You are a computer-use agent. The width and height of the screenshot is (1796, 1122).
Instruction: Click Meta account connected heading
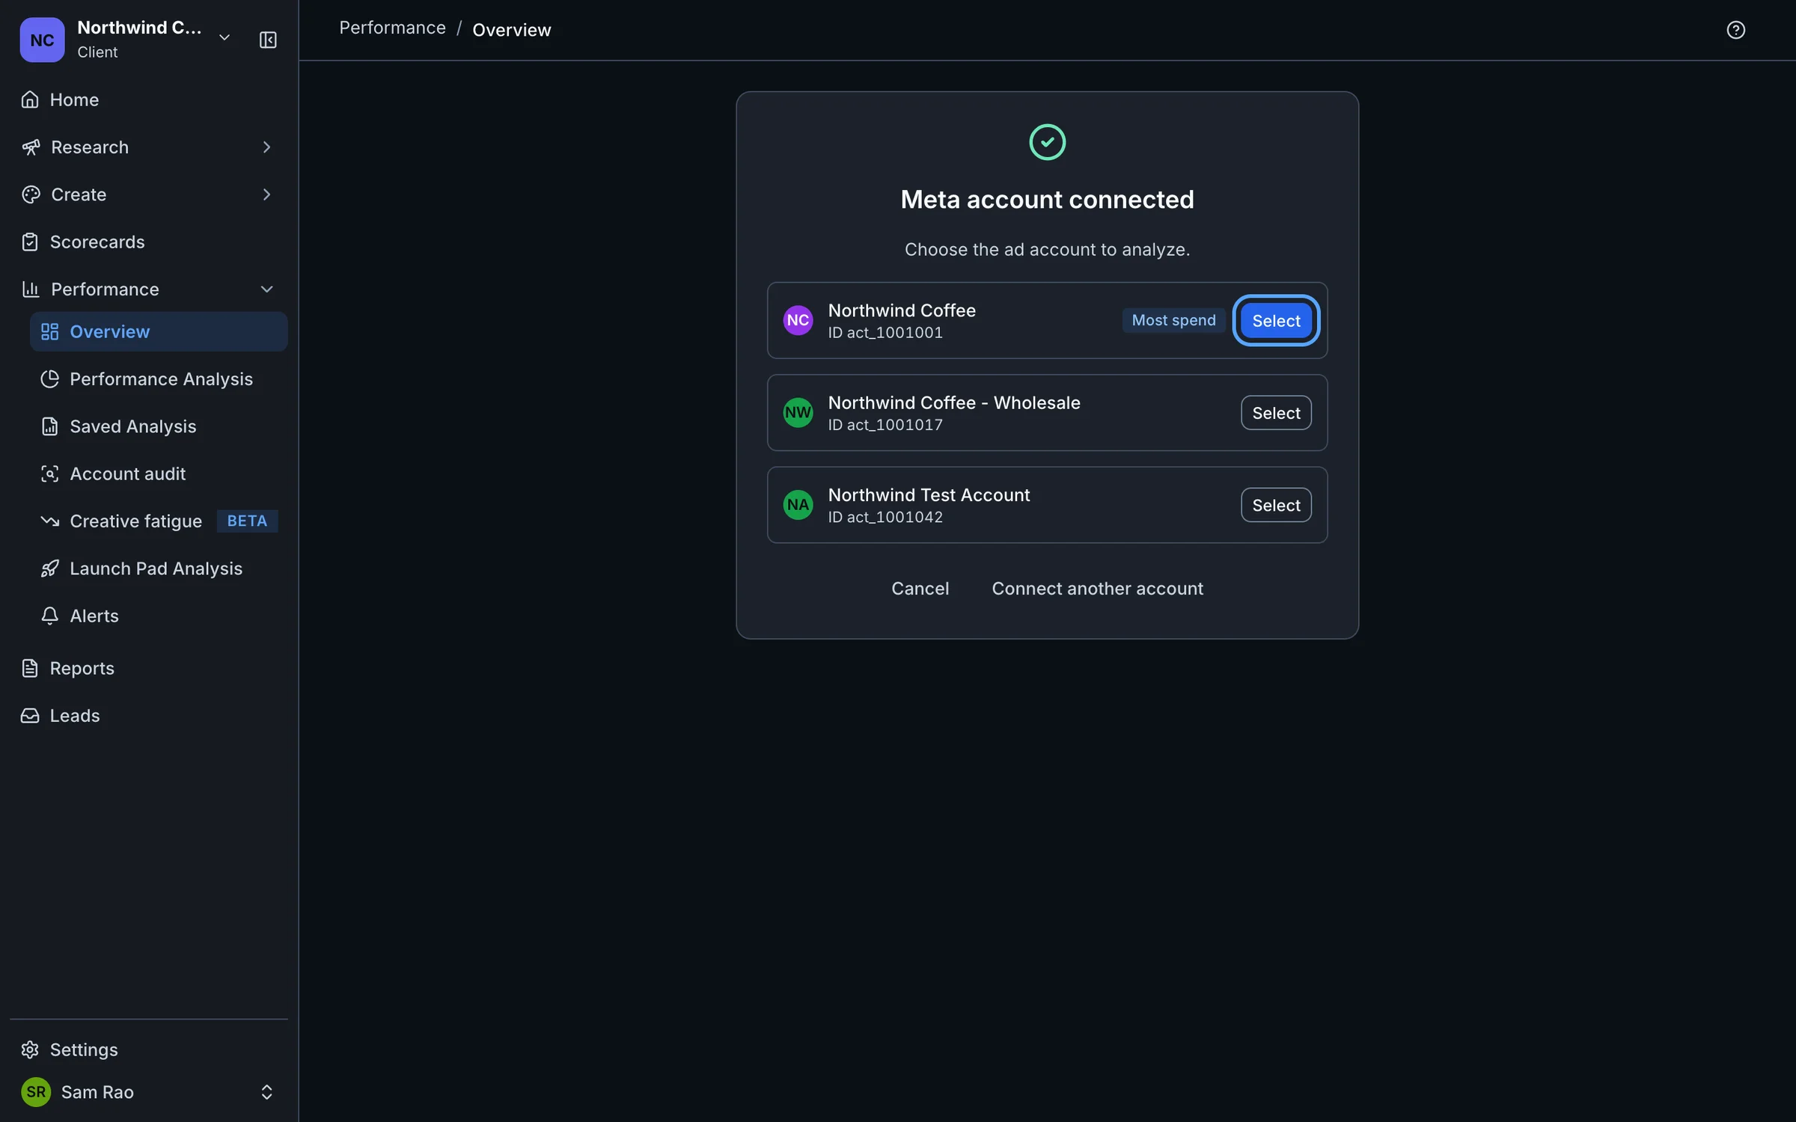click(x=1047, y=199)
